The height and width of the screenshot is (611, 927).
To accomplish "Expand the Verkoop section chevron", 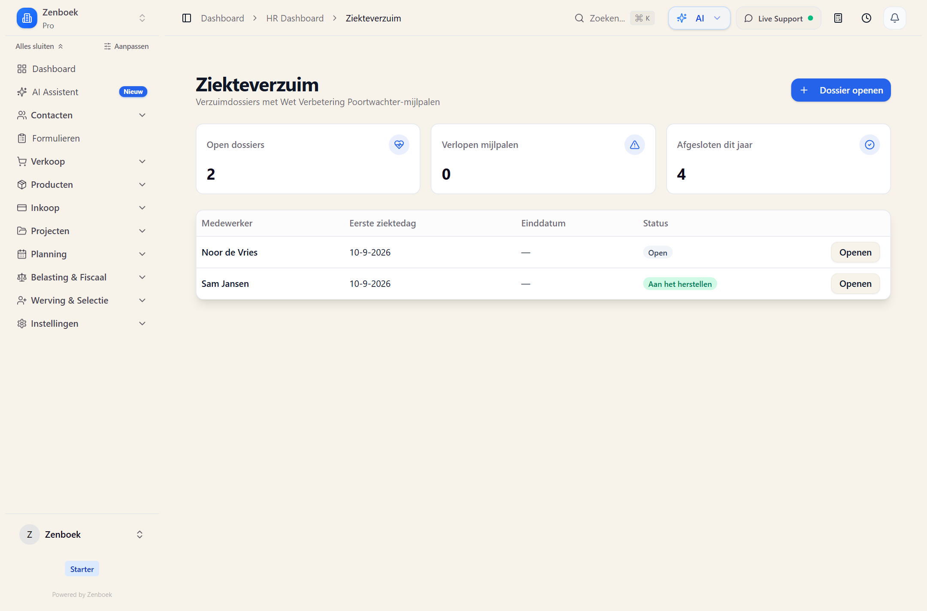I will click(142, 162).
